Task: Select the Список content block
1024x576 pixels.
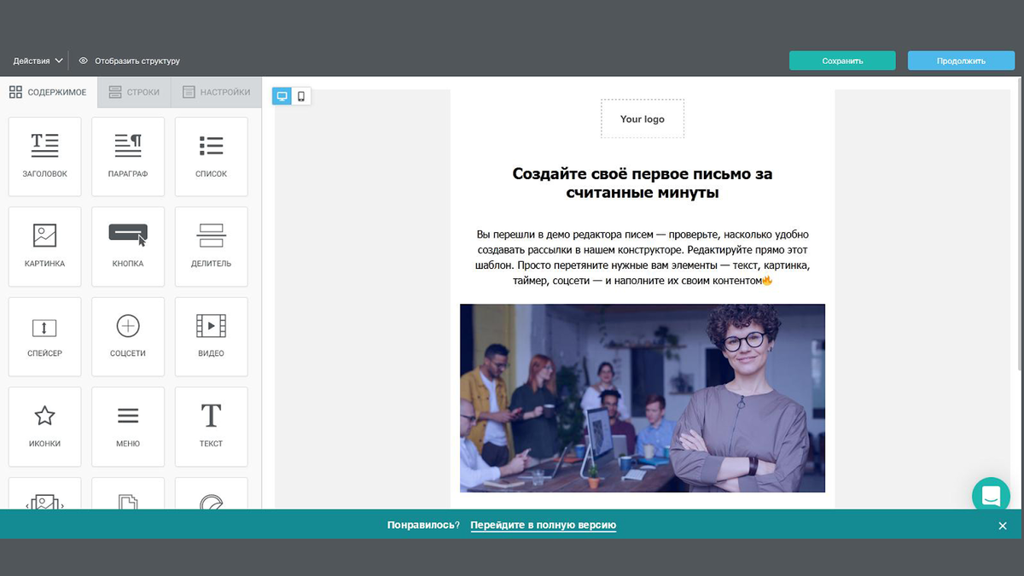Action: point(211,156)
